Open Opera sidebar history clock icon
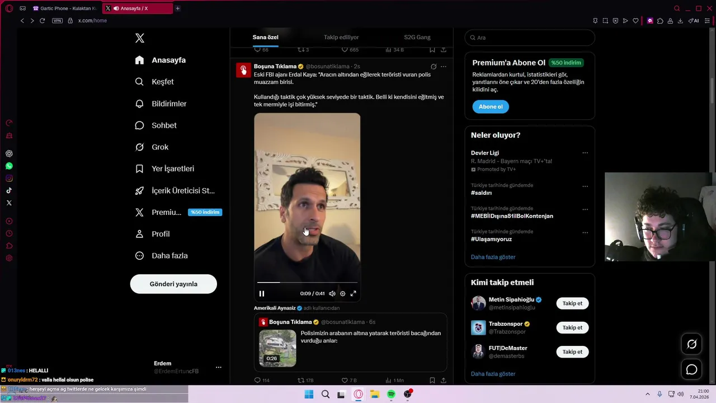 point(9,233)
